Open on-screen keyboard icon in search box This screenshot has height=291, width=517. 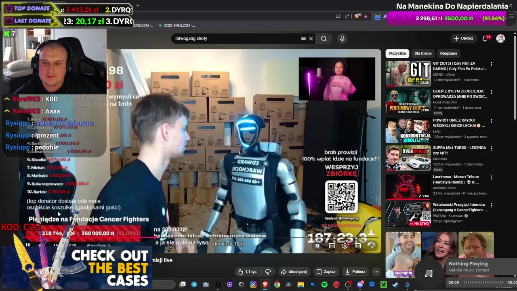(303, 38)
